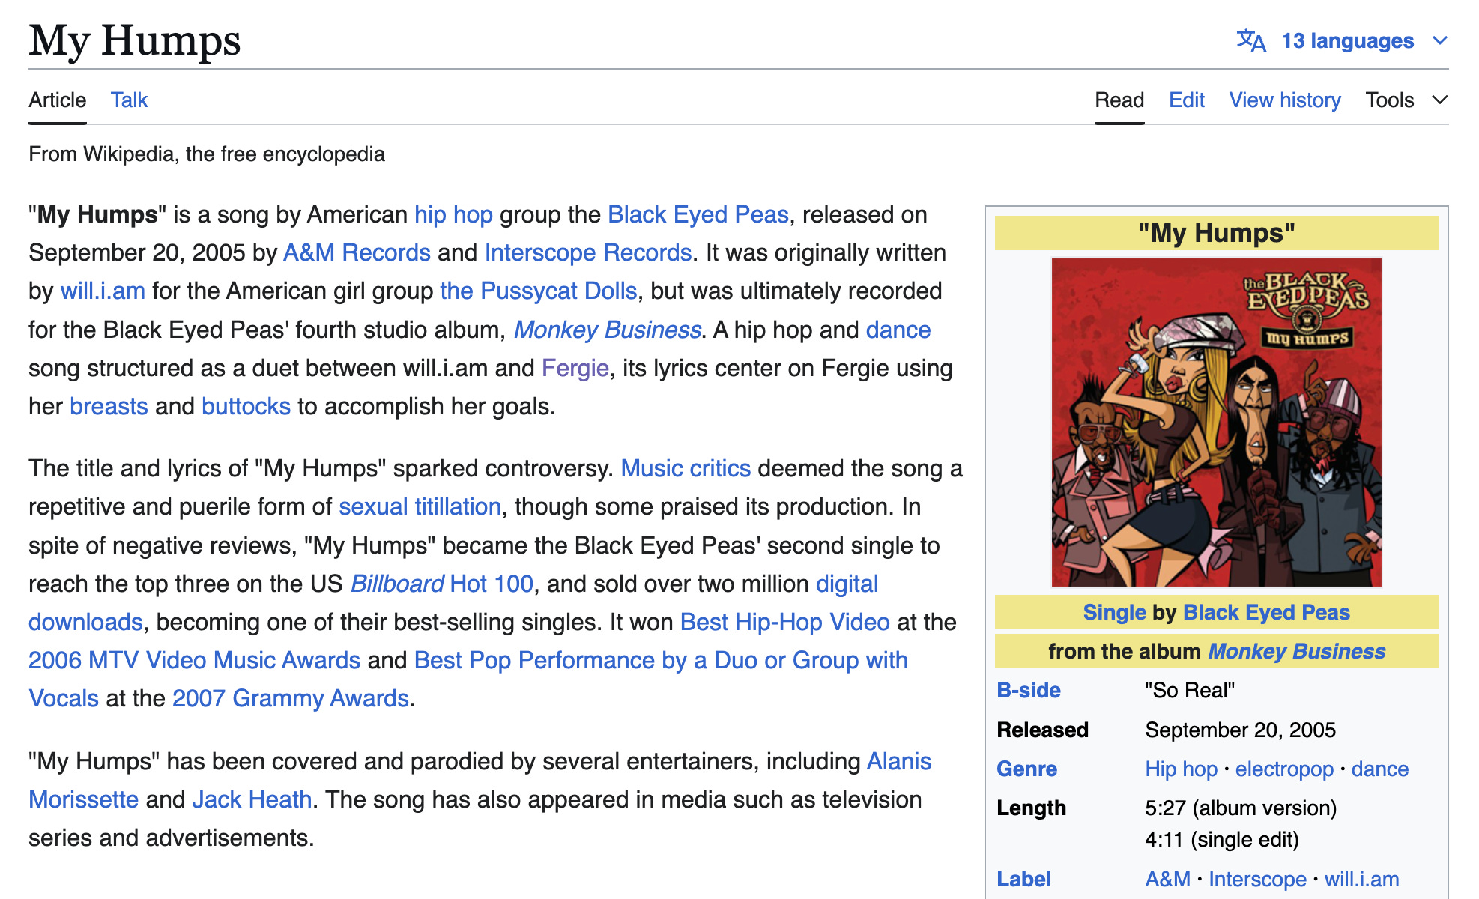Screen dimensions: 1479x899
Task: Open the Pussycat Dolls link
Action: tap(538, 291)
